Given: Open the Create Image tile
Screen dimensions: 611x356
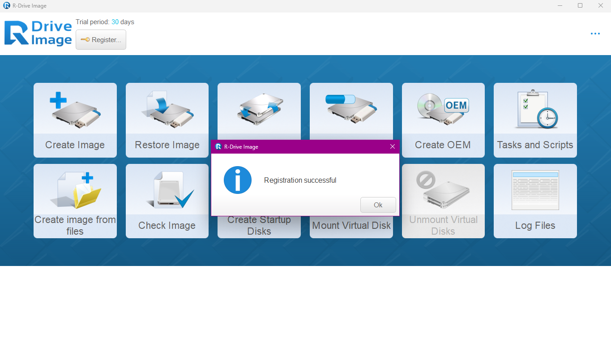Looking at the screenshot, I should 75,120.
